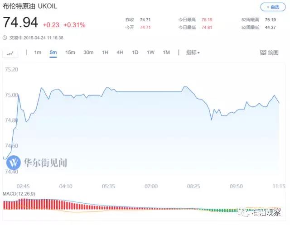Click the drawing tool icon beside 绘图
The width and height of the screenshot is (290, 225).
pos(263,53)
